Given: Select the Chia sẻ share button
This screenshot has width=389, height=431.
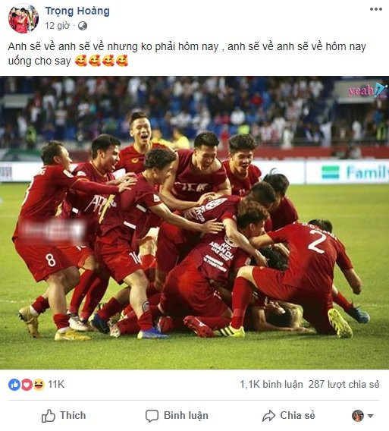Looking at the screenshot, I should [289, 416].
